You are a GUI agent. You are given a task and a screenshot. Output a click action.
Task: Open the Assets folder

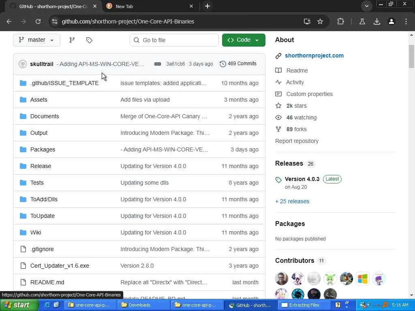39,100
